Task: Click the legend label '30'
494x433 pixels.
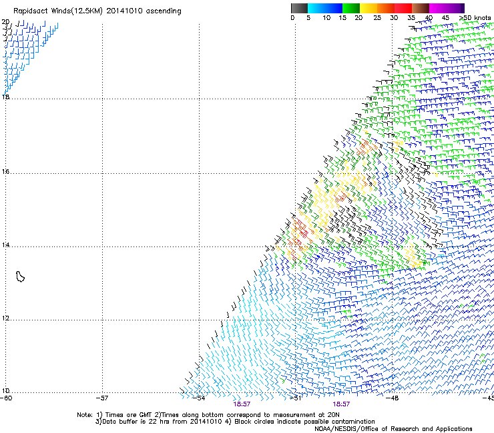Action: tap(394, 18)
